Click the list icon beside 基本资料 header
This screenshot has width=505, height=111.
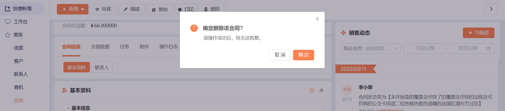[312, 91]
